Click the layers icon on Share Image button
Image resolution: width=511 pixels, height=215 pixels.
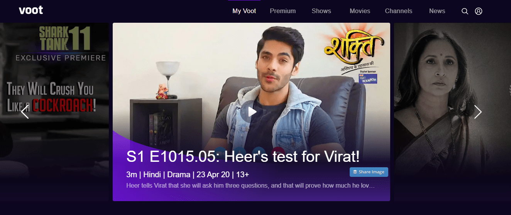(355, 172)
